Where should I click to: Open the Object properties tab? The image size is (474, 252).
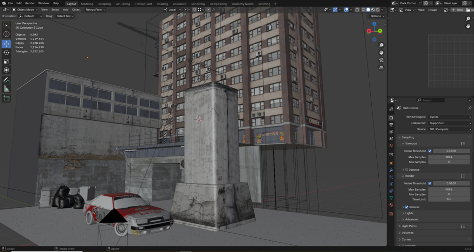click(x=391, y=163)
